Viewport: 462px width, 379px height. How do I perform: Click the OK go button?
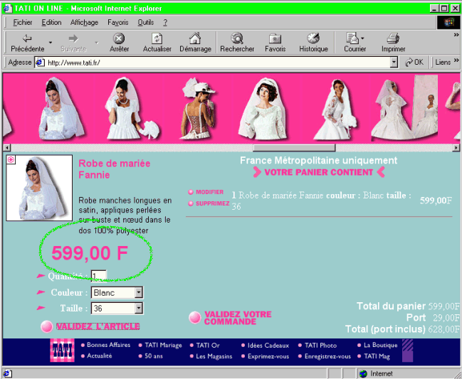[x=414, y=62]
